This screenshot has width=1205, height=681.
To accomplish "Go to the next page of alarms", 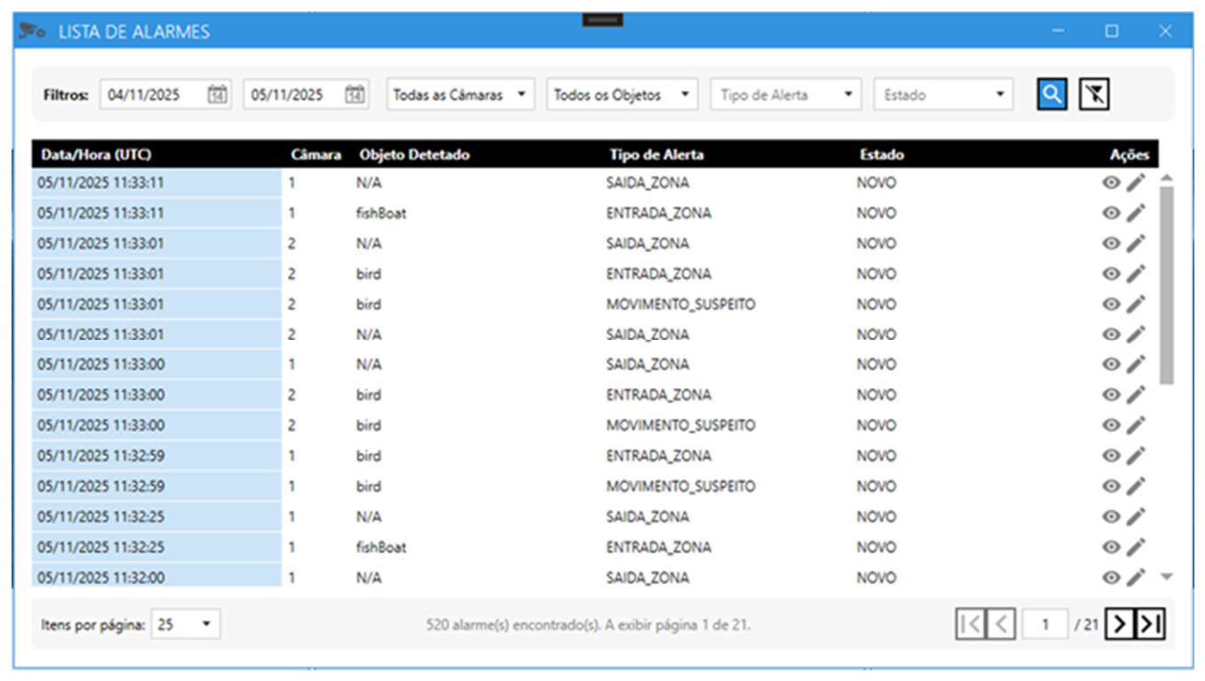I will 1121,624.
